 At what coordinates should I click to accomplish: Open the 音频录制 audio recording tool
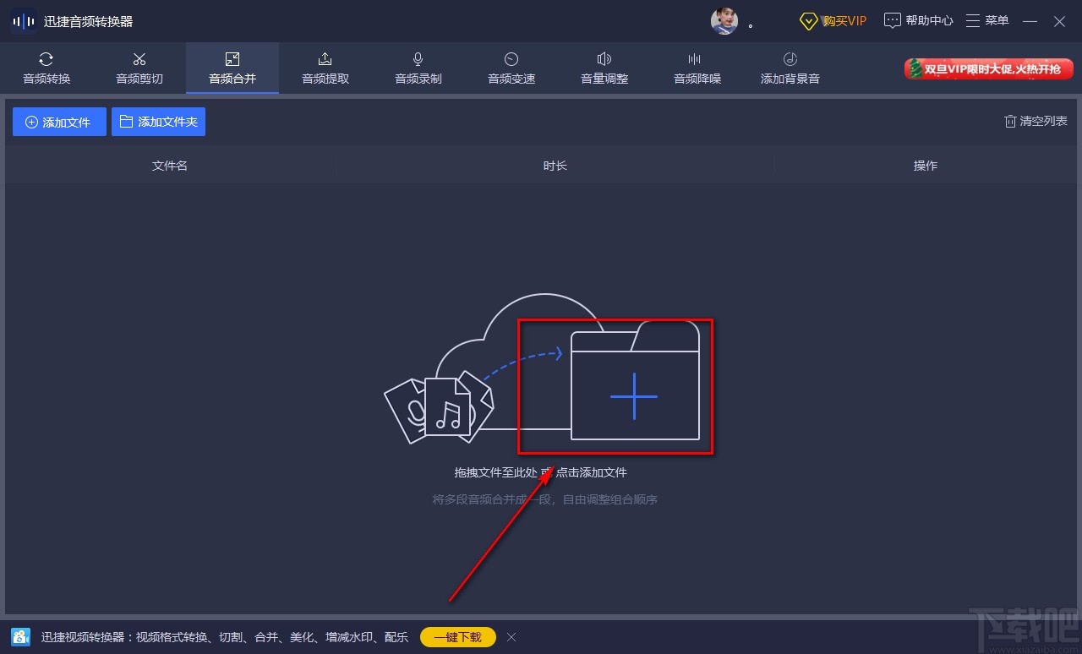coord(418,68)
